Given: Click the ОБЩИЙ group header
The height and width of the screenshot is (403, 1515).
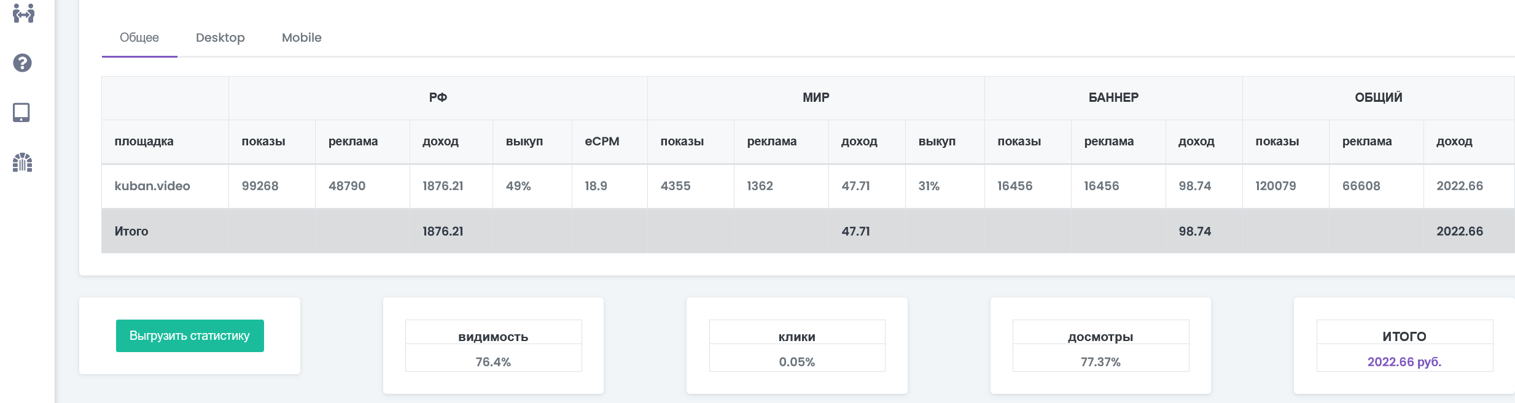Looking at the screenshot, I should pos(1379,98).
